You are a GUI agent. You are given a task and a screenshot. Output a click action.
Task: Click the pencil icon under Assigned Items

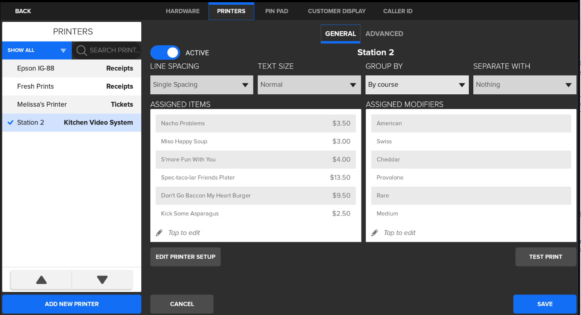coord(159,233)
